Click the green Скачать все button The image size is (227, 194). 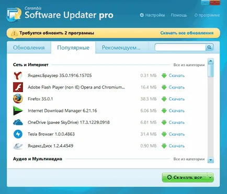185,177
